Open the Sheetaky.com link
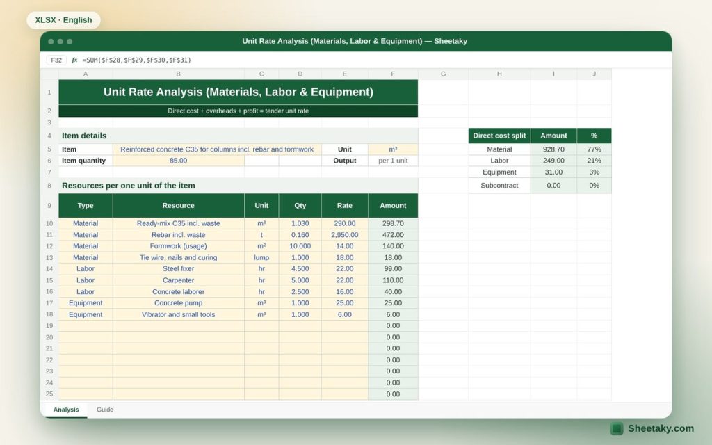This screenshot has width=712, height=445. point(661,428)
